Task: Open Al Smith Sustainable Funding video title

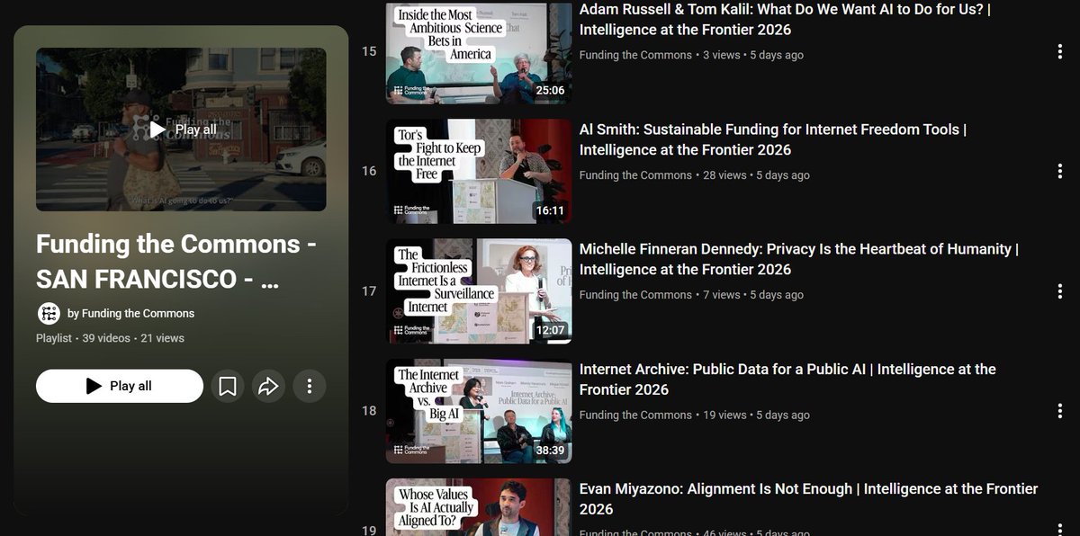Action: tap(773, 139)
